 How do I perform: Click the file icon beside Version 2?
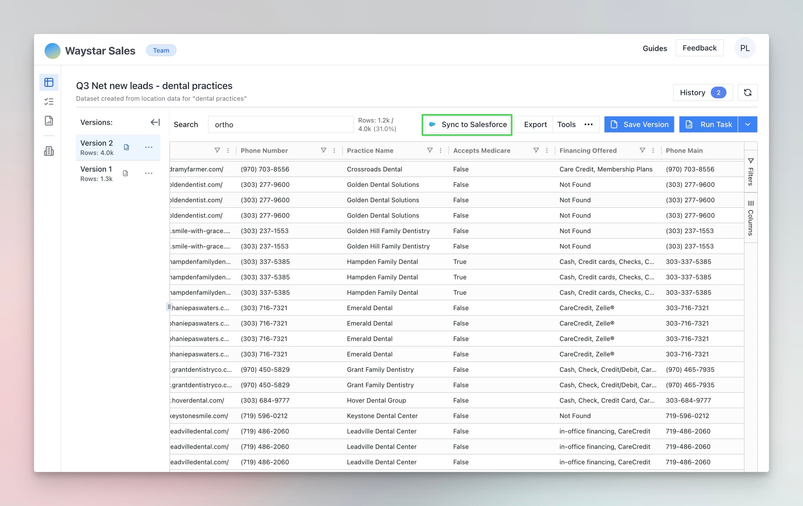(126, 147)
